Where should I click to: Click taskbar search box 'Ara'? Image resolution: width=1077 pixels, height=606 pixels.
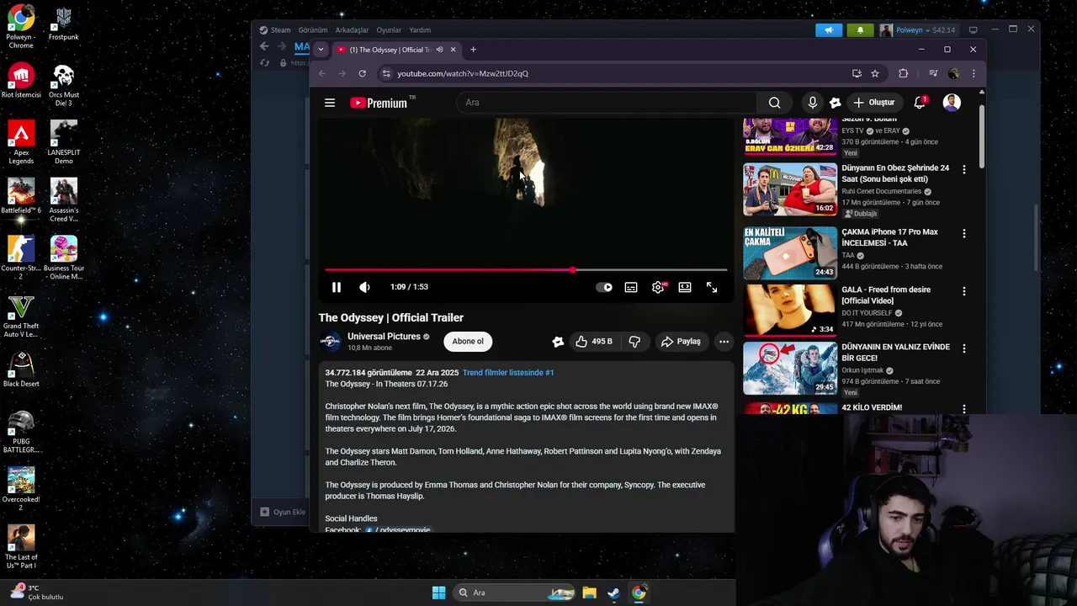coord(516,593)
